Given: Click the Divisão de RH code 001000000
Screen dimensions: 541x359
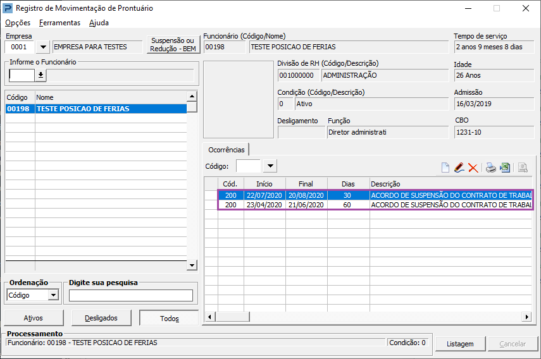Looking at the screenshot, I should tap(299, 75).
